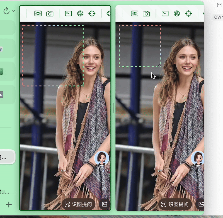Screen dimensions: 223x218
Task: Click camera icon in right pane toolbar
Action: click(146, 14)
